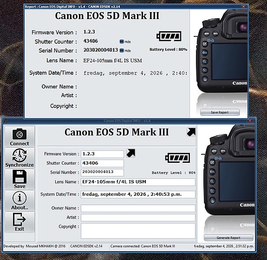Click the Synchronize clock icon button
The height and width of the screenshot is (260, 267).
point(20,158)
